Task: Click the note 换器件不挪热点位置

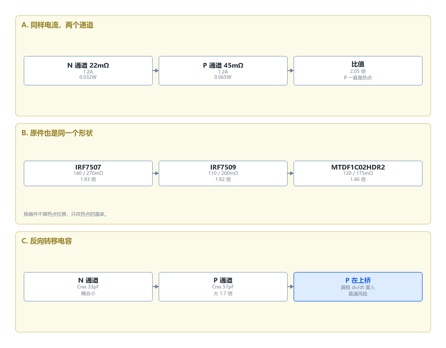Action: (66, 214)
